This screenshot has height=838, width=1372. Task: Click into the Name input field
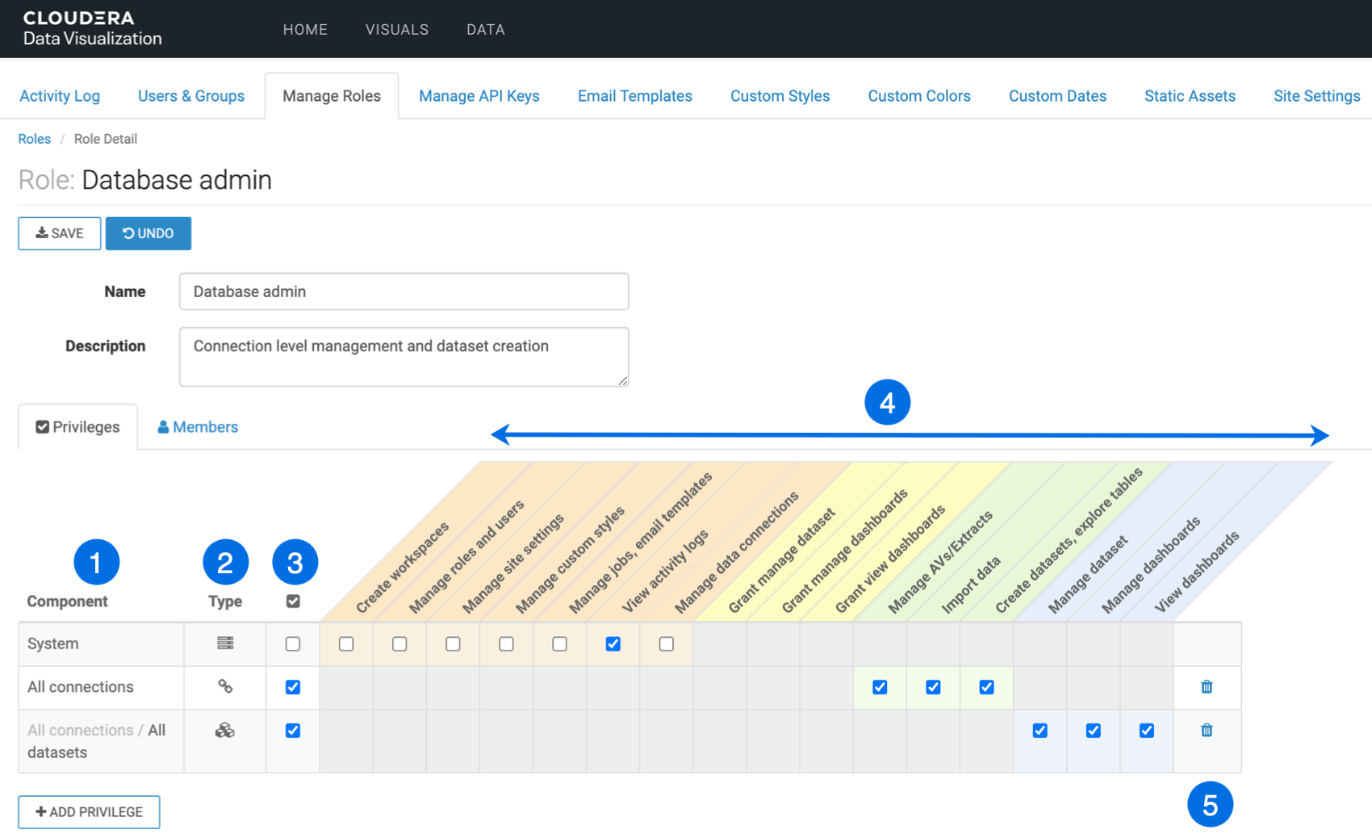404,291
